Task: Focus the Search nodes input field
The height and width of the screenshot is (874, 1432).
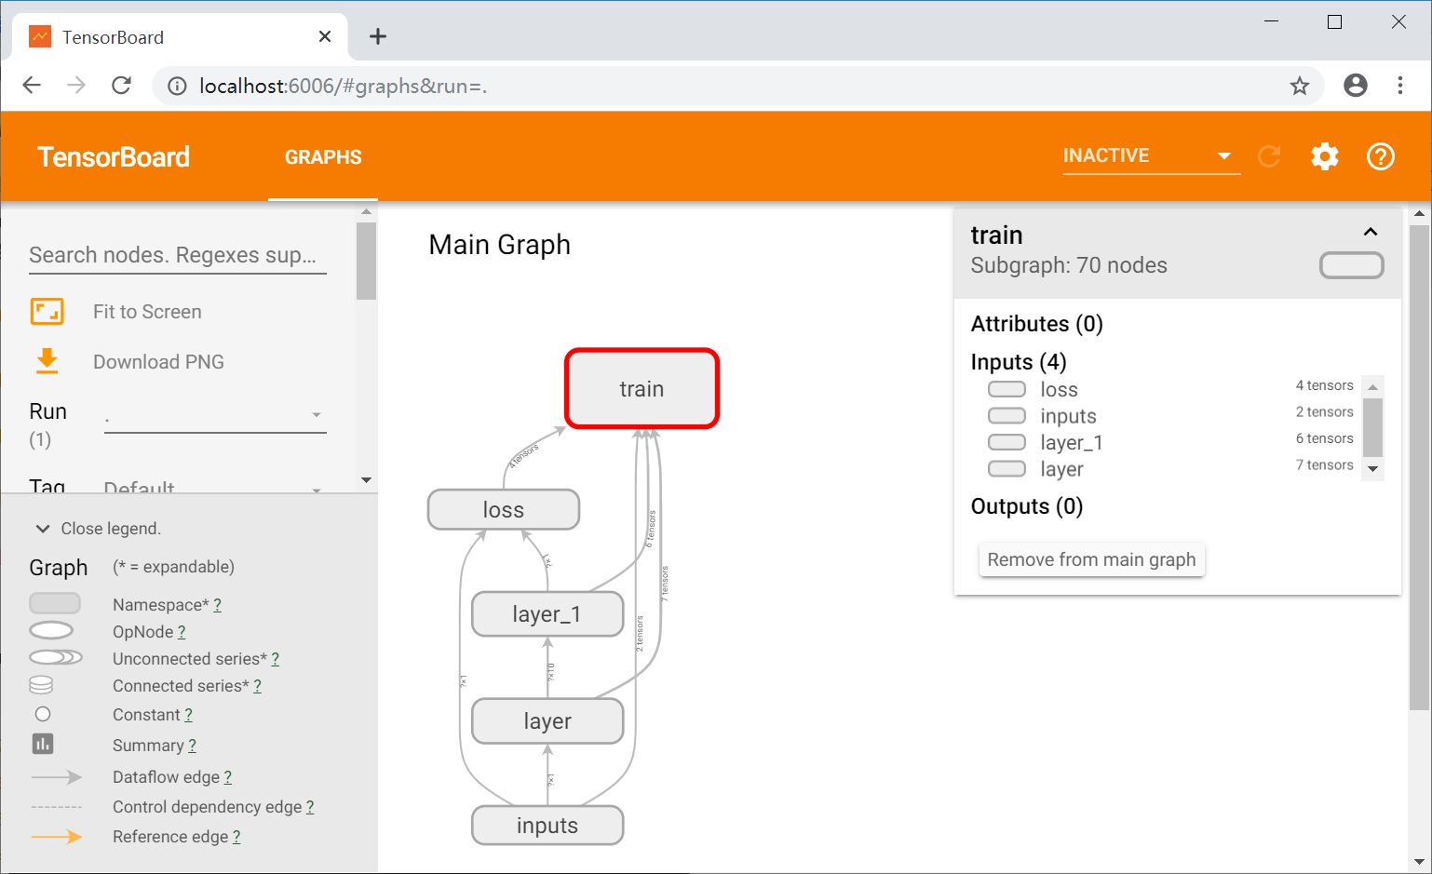Action: pyautogui.click(x=178, y=255)
